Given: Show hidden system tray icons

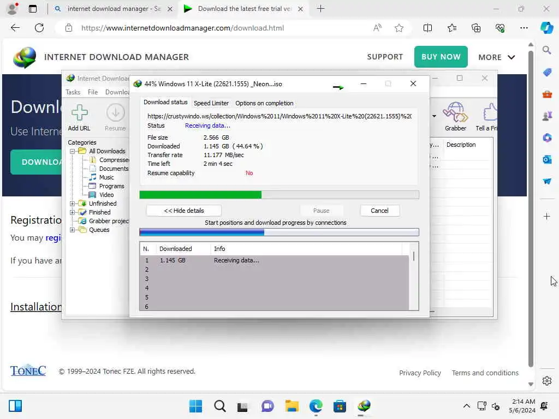Looking at the screenshot, I should 466,406.
